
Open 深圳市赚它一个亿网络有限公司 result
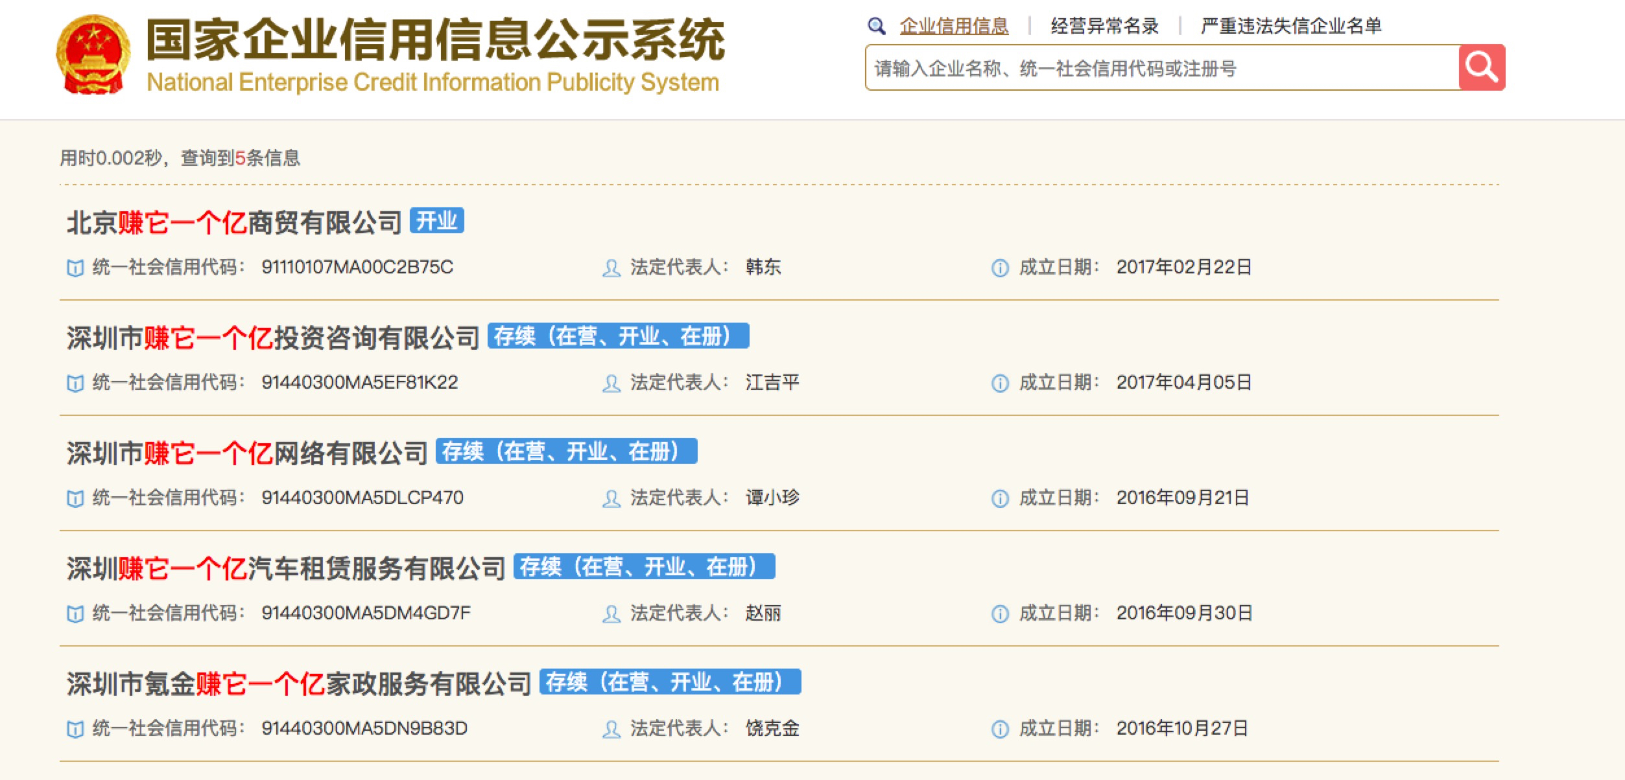click(247, 453)
